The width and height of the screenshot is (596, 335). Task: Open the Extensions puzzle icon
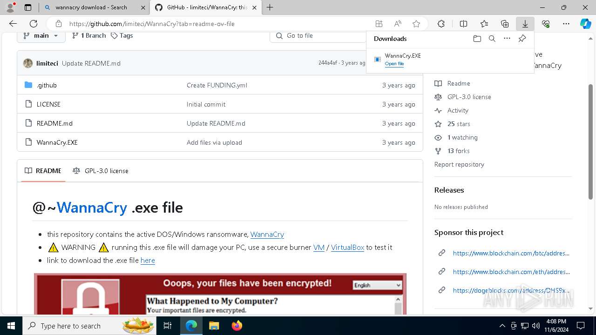coord(441,24)
